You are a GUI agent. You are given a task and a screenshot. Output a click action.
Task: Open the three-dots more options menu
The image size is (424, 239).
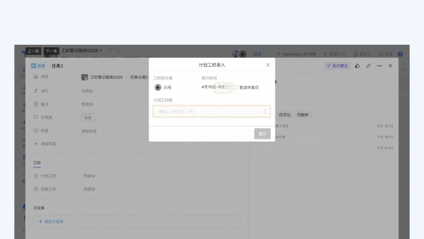379,66
